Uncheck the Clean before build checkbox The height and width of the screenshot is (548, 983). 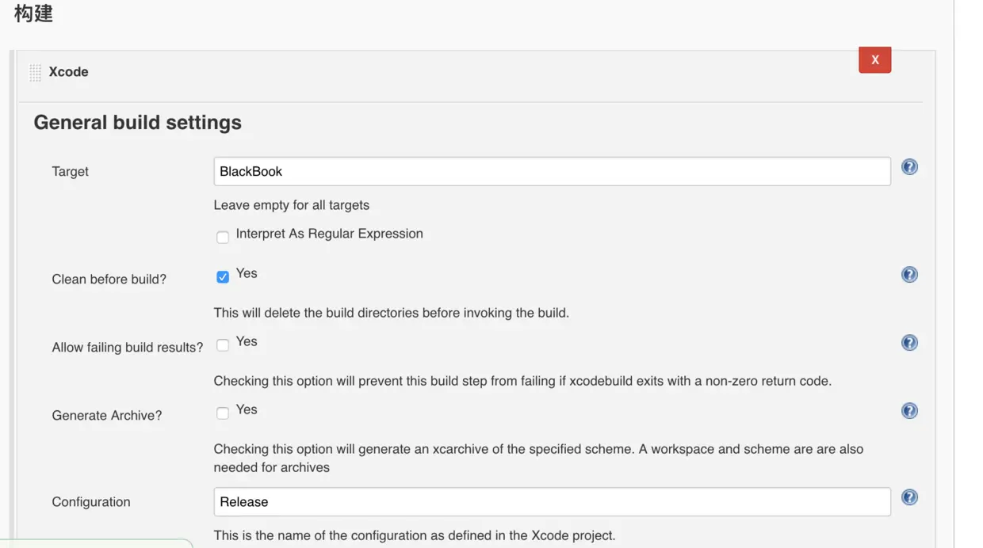(x=223, y=276)
